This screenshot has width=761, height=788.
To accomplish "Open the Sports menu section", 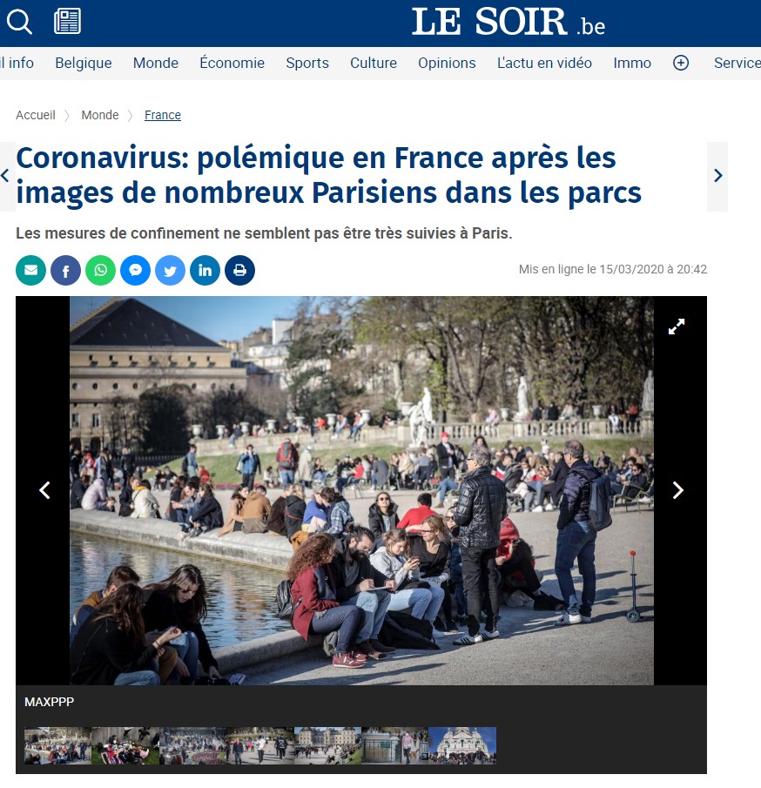I will click(307, 63).
